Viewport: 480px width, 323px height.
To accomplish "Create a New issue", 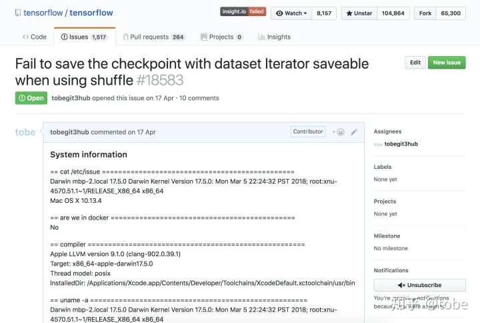I will coord(447,63).
